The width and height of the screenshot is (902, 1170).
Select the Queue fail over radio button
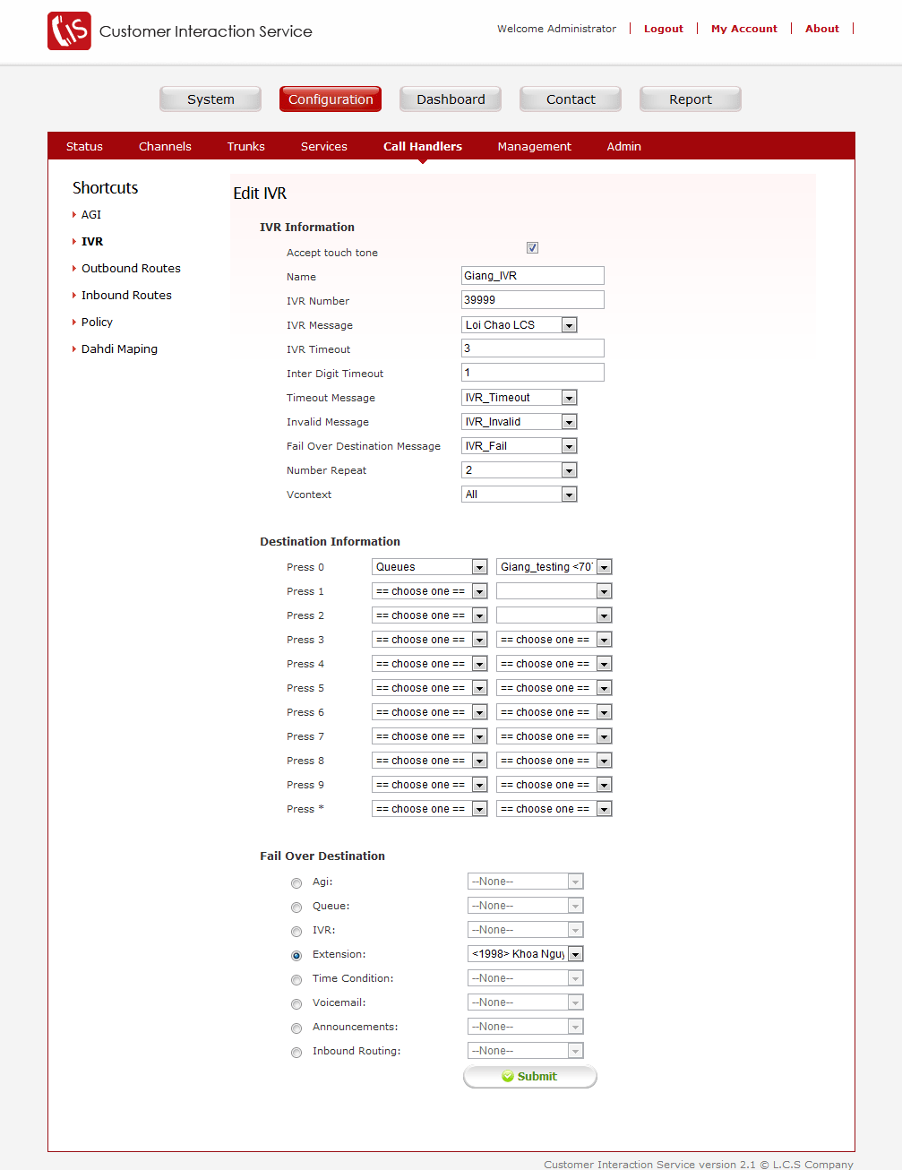coord(296,908)
